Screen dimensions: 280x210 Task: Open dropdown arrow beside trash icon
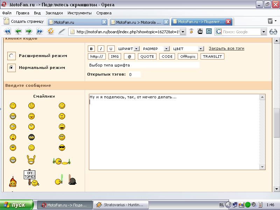tap(276, 21)
